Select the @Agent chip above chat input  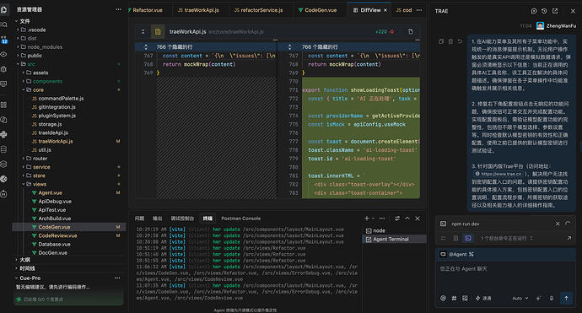457,254
